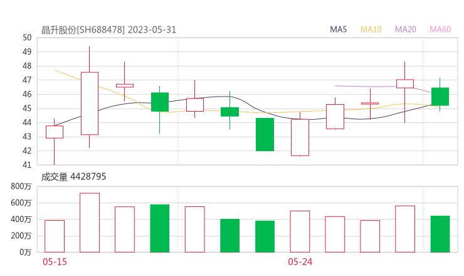Image resolution: width=464 pixels, height=276 pixels.
Task: Click the hollow candlestick above the 05-24 label
Action: (x=300, y=137)
